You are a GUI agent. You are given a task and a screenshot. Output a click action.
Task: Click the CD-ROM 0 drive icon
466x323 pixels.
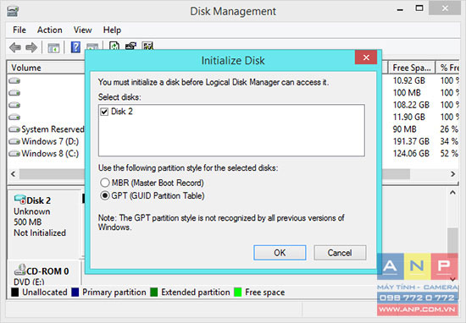pyautogui.click(x=20, y=270)
